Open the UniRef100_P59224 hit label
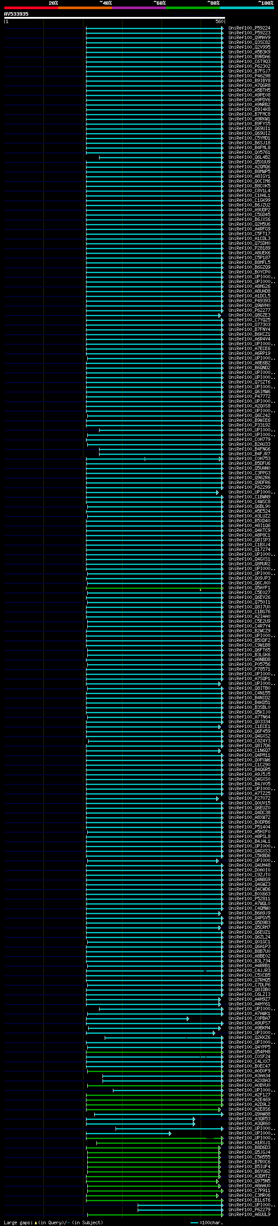The height and width of the screenshot is (1226, 278). (x=249, y=28)
